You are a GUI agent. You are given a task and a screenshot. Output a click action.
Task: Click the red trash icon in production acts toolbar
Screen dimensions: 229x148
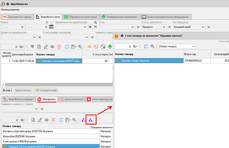point(59,47)
